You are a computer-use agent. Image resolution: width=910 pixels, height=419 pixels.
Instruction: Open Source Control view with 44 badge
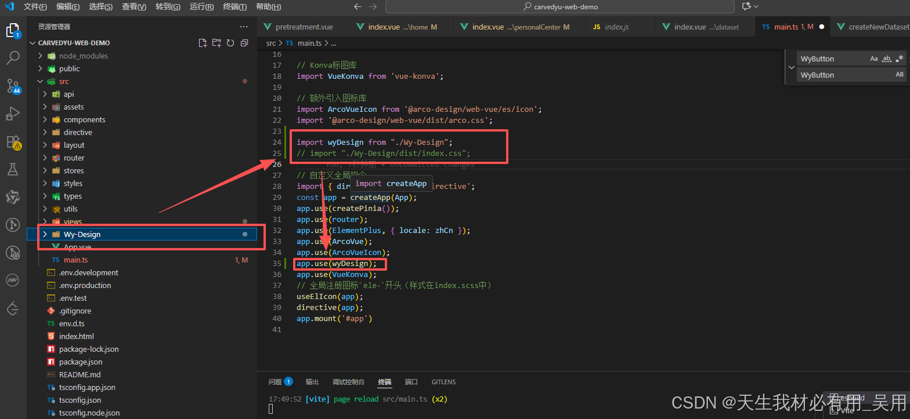pos(13,86)
